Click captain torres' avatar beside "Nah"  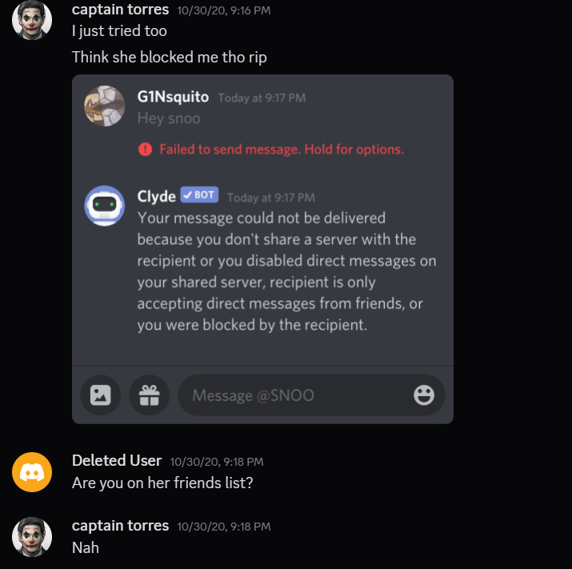32,537
